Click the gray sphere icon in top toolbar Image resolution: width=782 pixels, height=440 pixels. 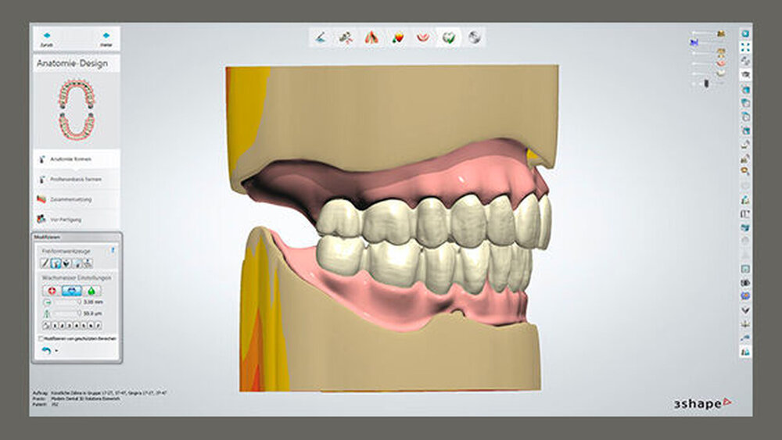tap(474, 37)
